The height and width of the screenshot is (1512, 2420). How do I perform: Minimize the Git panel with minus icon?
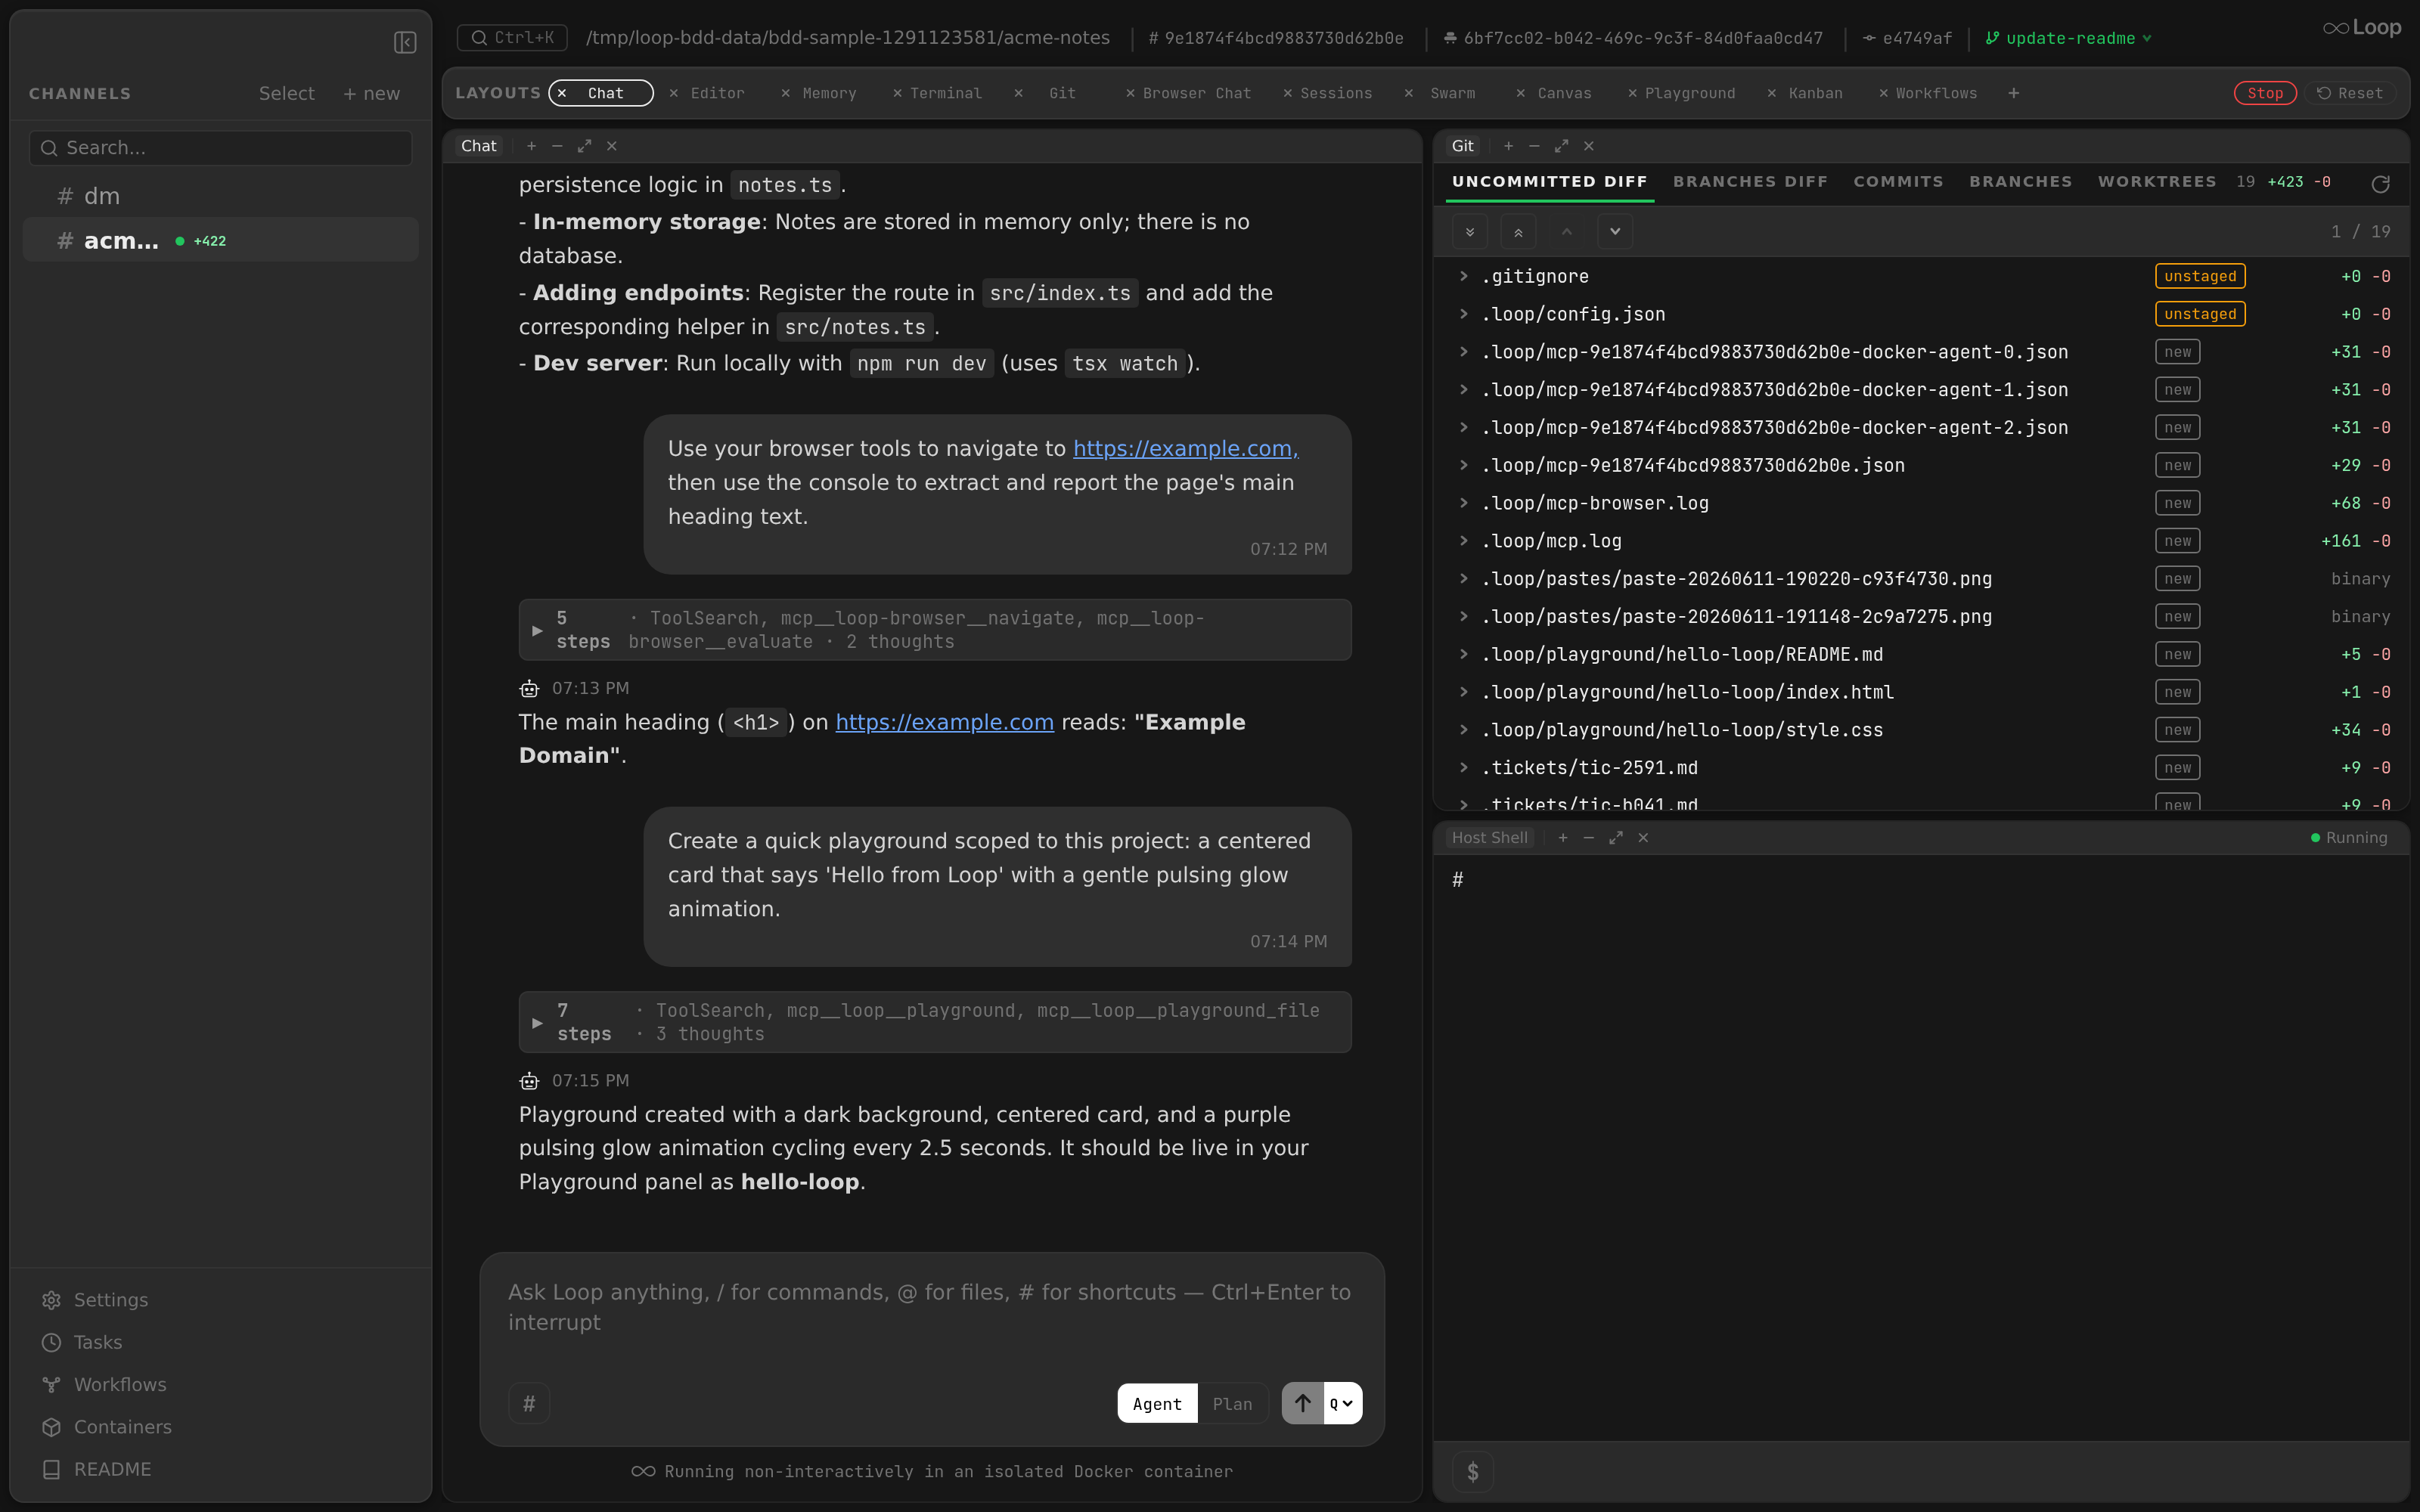[x=1534, y=146]
